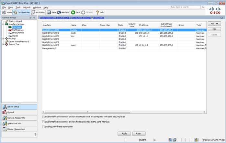Image resolution: width=226 pixels, height=143 pixels.
Task: Select Interface Settings in the tree
Action: tap(16, 24)
